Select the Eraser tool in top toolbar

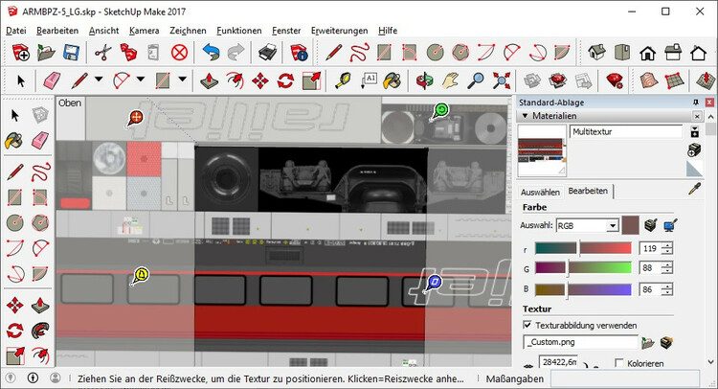[52, 81]
